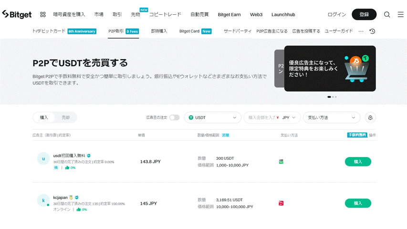Expand the USDT coin dropdown

pyautogui.click(x=213, y=118)
